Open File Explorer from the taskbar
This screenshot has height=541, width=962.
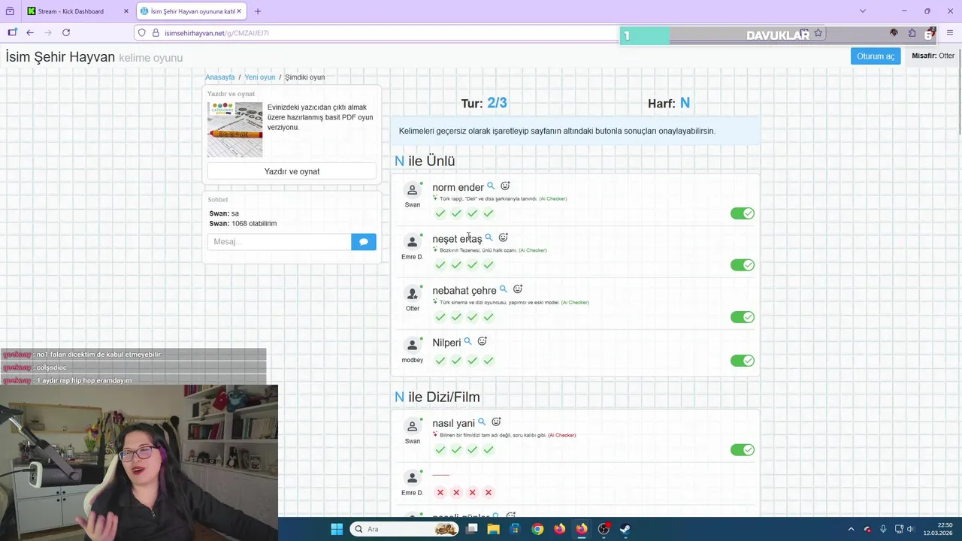(x=494, y=529)
